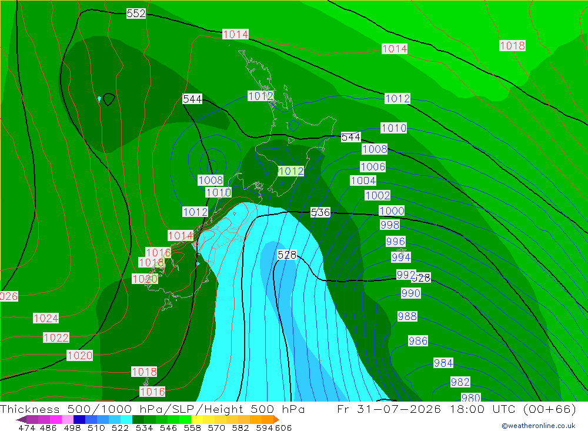Click the bright magenta legend swatch
The width and height of the screenshot is (588, 431).
[x=56, y=419]
